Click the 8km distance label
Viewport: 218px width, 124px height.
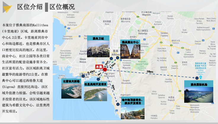click(x=113, y=87)
